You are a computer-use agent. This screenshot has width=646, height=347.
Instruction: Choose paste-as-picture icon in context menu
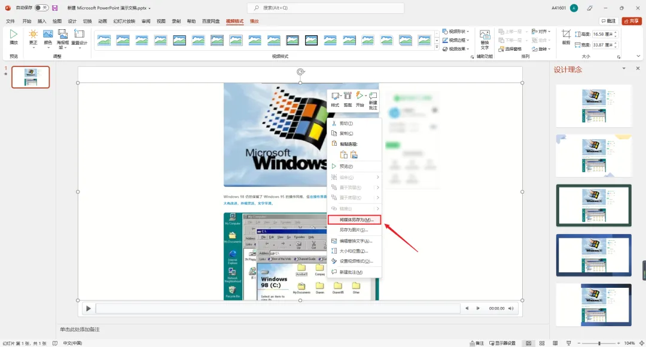click(354, 155)
